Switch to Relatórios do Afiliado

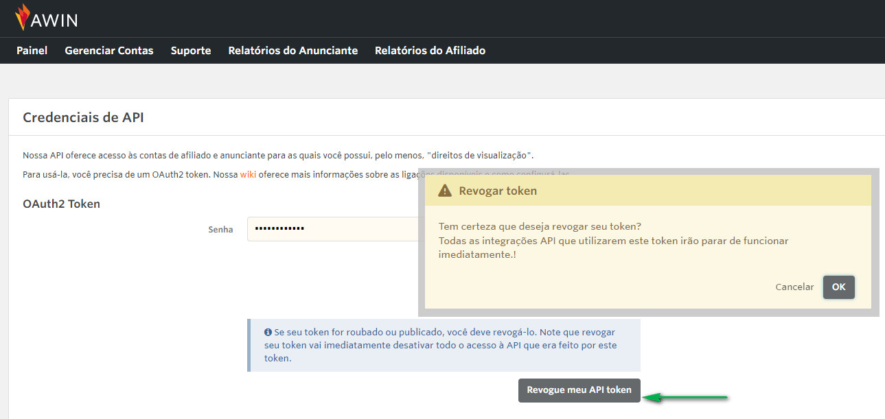(x=430, y=50)
